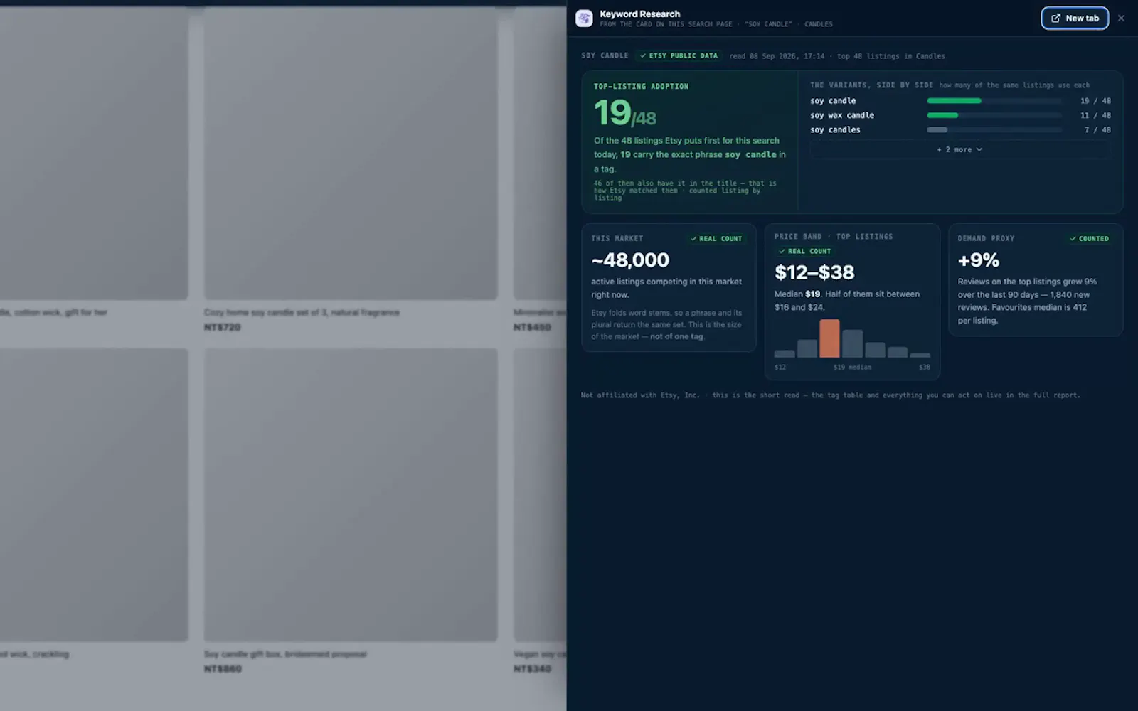Click the '$19 median' histogram label
The height and width of the screenshot is (711, 1138).
(852, 368)
